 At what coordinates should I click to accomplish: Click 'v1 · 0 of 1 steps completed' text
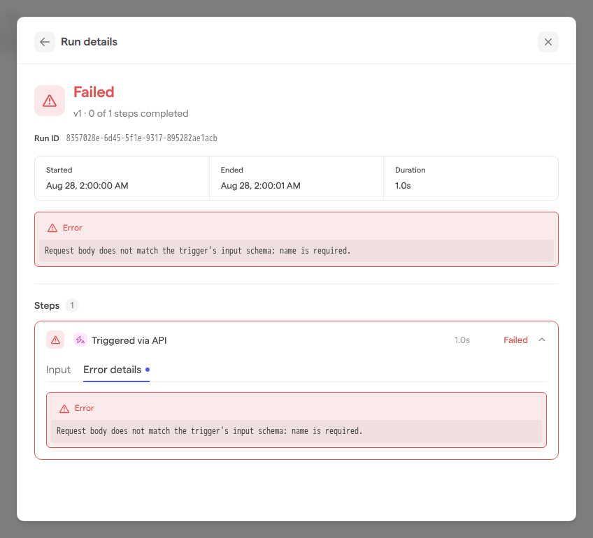(131, 114)
